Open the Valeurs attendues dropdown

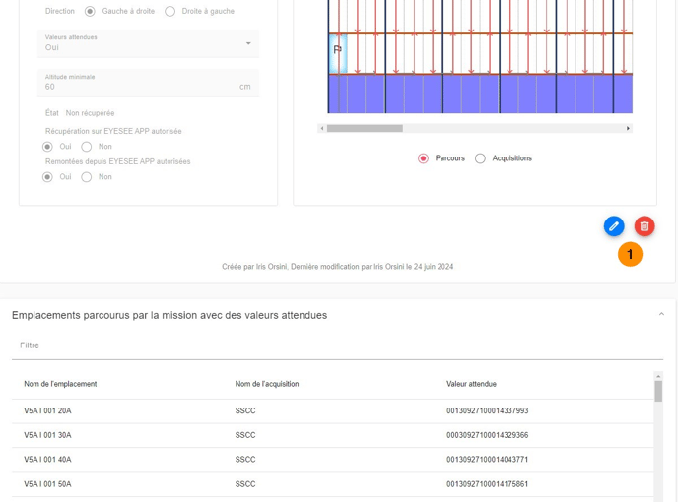(x=148, y=43)
